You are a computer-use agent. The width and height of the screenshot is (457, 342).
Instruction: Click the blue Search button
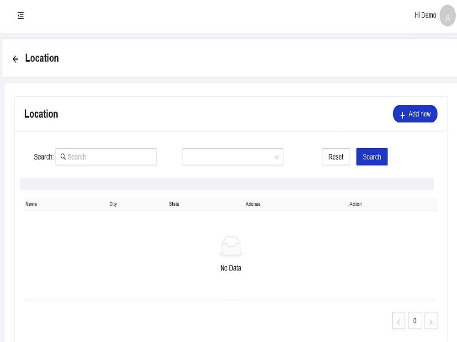pyautogui.click(x=372, y=157)
